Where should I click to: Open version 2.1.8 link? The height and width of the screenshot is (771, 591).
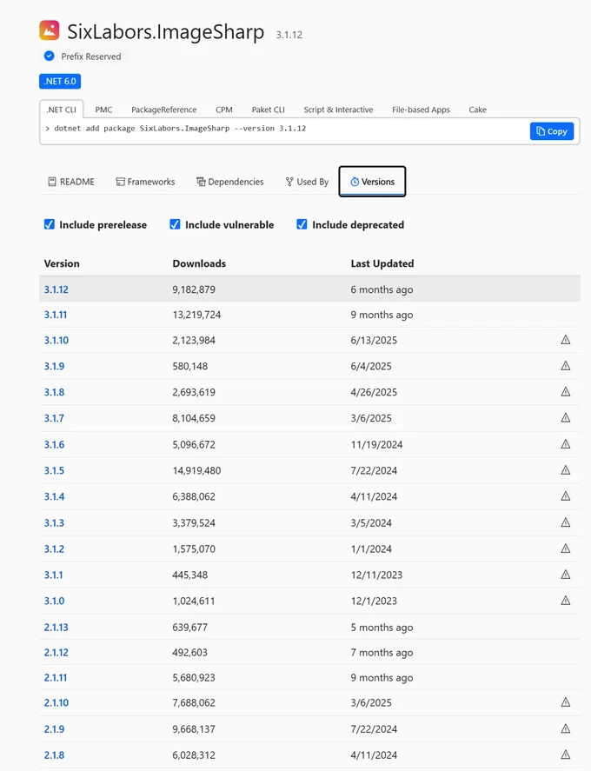click(54, 754)
